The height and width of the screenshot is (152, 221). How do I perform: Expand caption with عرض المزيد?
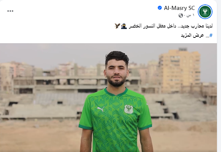pyautogui.click(x=192, y=35)
